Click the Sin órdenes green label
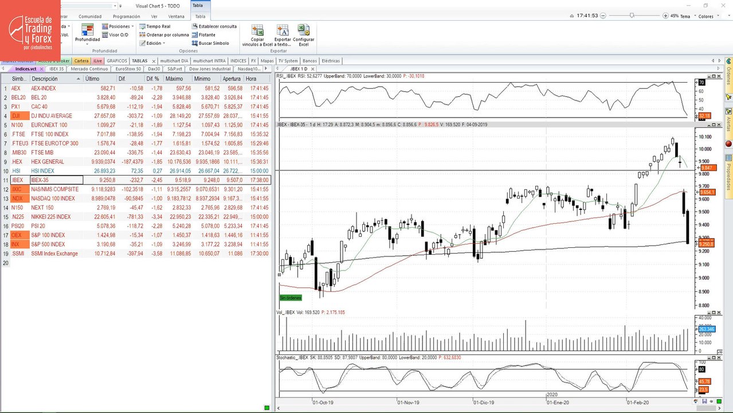 click(290, 298)
